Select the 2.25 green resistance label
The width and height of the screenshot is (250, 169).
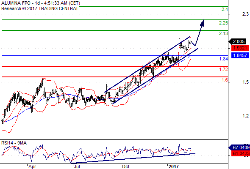click(223, 23)
